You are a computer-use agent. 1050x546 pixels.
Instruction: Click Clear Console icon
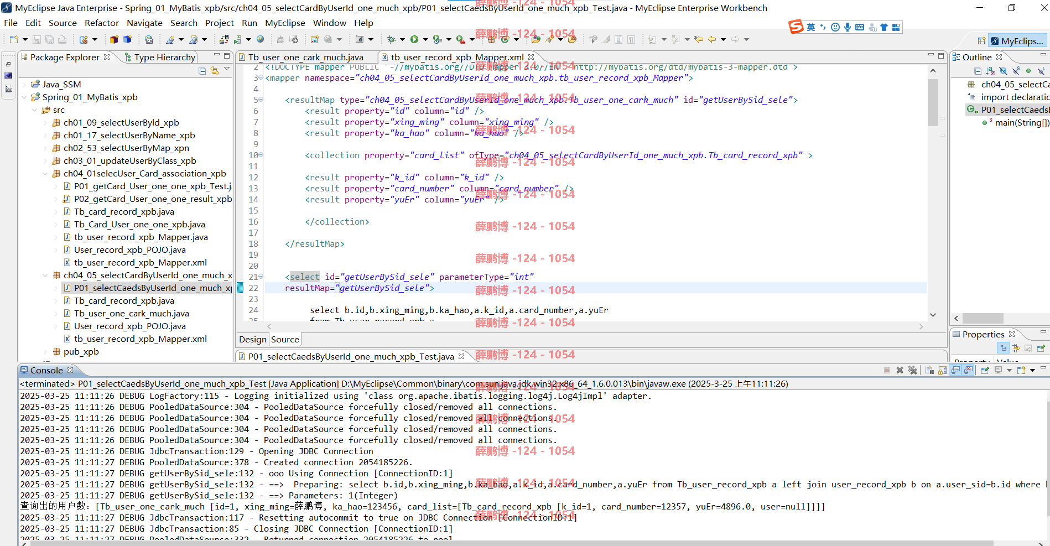(x=929, y=370)
